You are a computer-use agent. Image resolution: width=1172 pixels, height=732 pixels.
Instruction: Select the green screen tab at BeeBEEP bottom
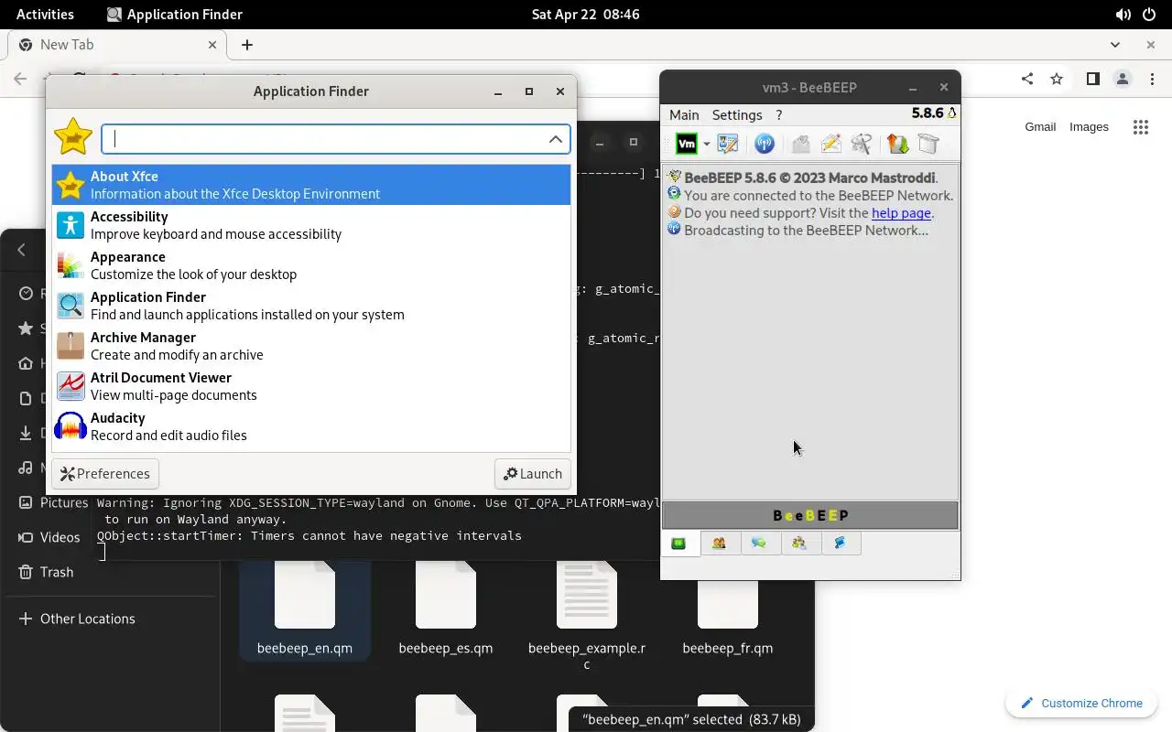point(679,544)
